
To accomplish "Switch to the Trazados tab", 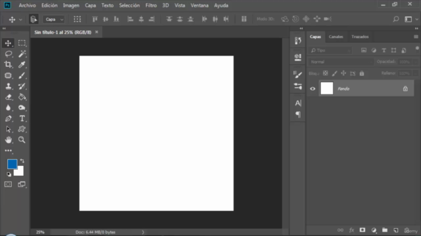I will tap(360, 37).
